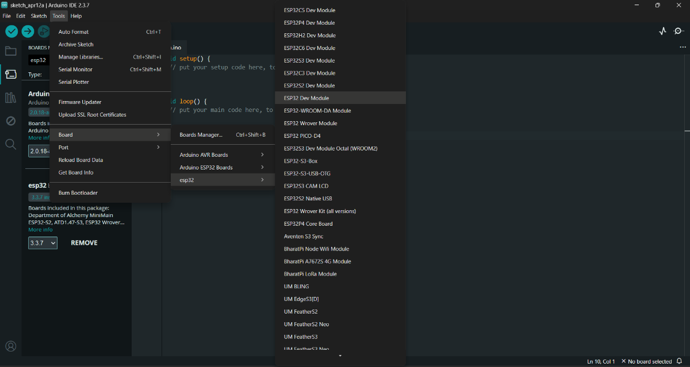
Task: Click the esp32 boards search field
Action: [39, 60]
